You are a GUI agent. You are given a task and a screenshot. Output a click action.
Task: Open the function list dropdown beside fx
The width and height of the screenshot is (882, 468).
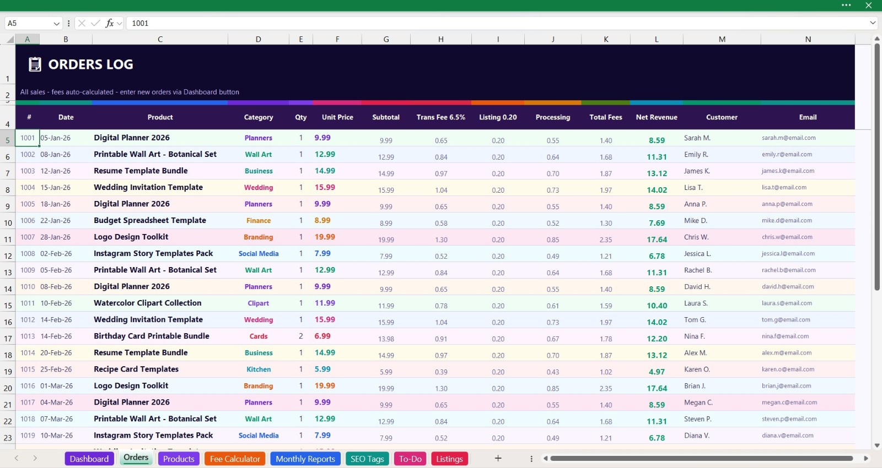click(x=119, y=23)
